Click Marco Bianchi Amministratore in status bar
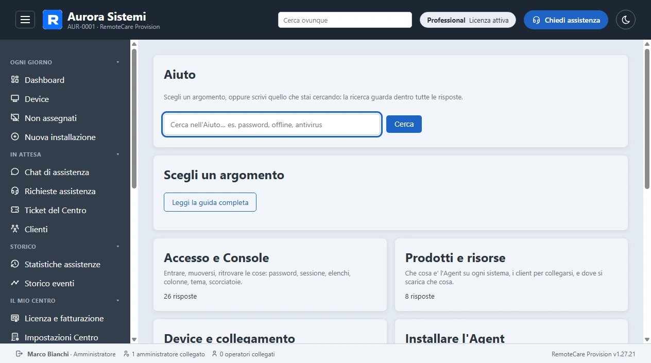The width and height of the screenshot is (651, 363). [x=71, y=354]
